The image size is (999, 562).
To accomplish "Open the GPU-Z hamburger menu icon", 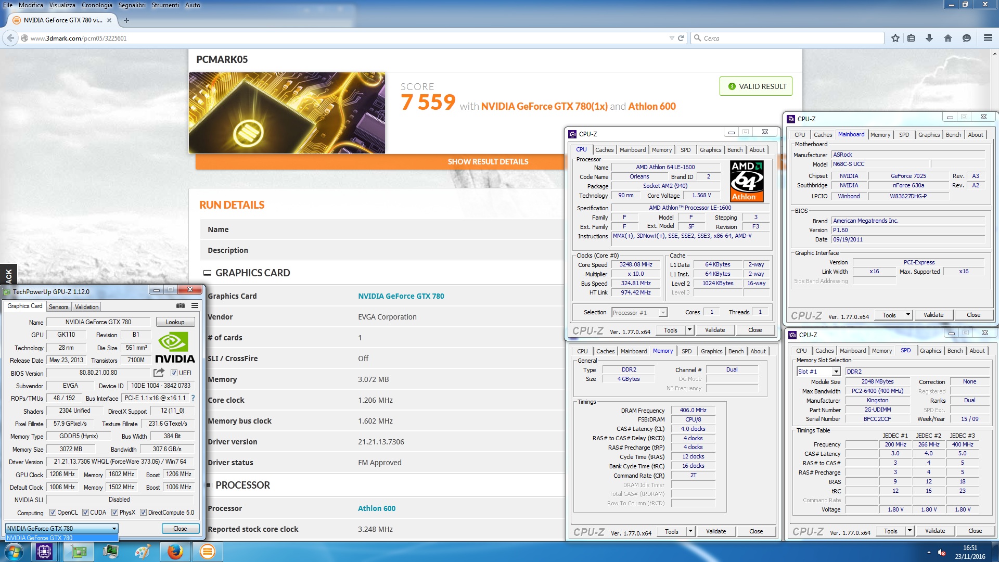I will pyautogui.click(x=195, y=306).
